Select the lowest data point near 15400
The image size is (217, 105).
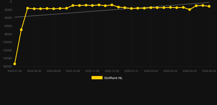(15, 64)
